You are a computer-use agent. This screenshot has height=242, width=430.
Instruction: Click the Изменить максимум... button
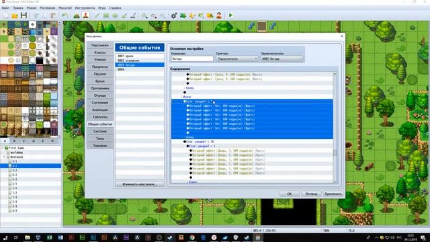point(140,184)
